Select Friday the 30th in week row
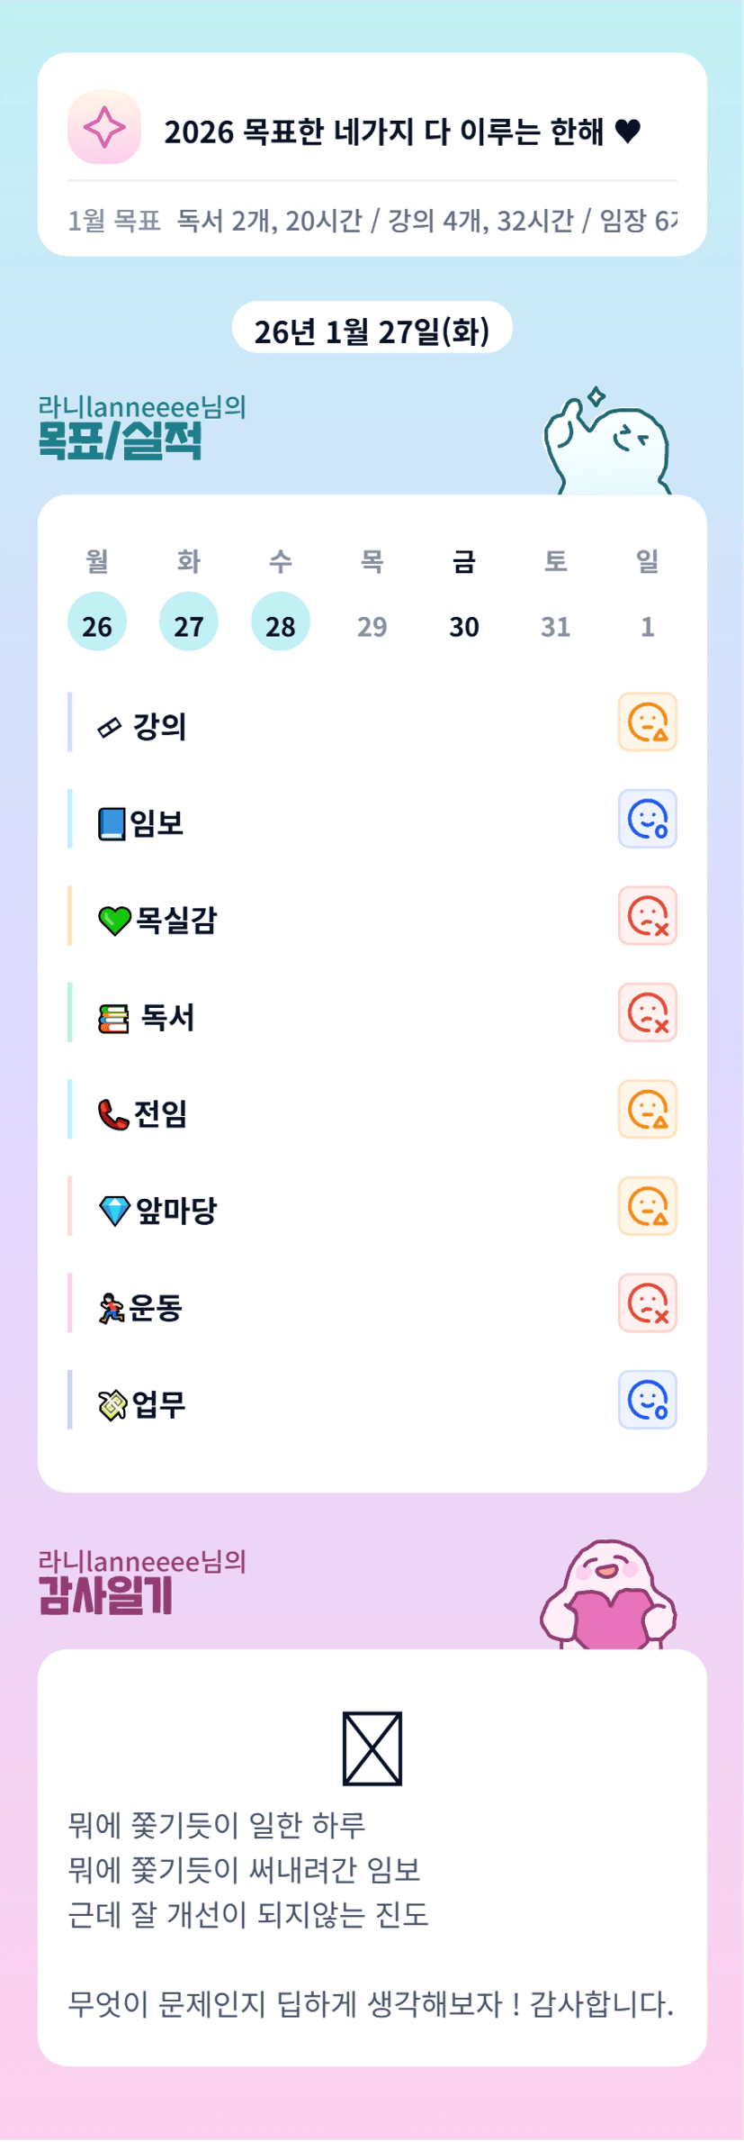The width and height of the screenshot is (744, 2142). 464,626
